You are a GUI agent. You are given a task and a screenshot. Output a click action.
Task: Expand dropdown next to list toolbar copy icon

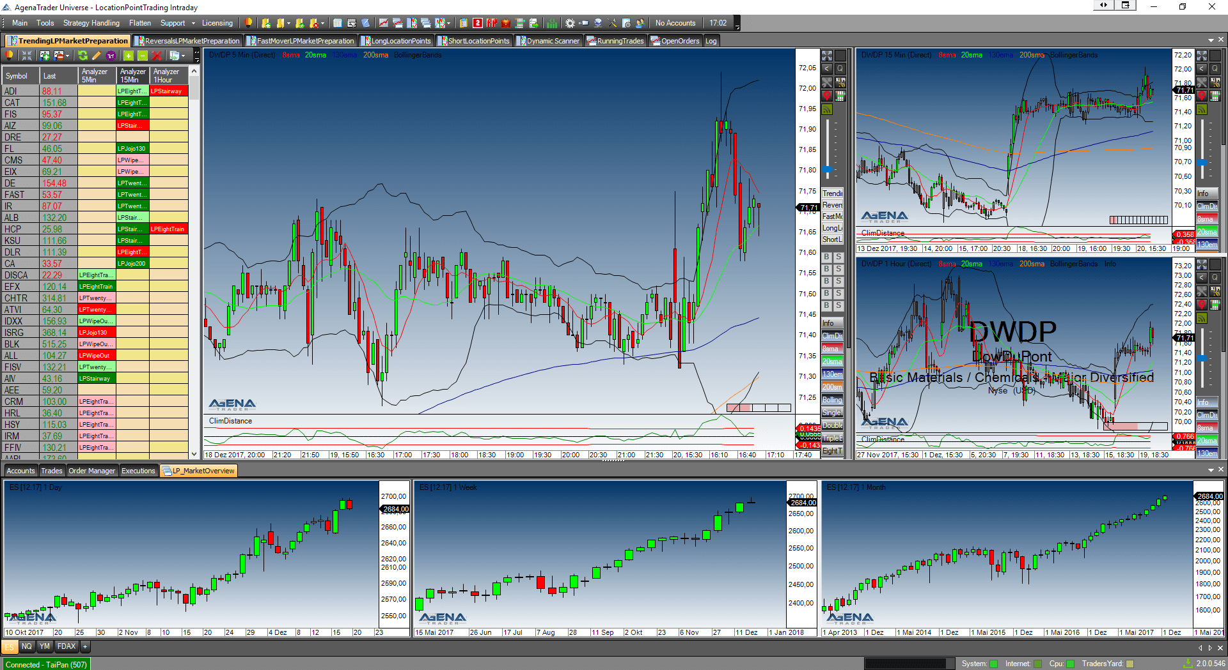183,56
